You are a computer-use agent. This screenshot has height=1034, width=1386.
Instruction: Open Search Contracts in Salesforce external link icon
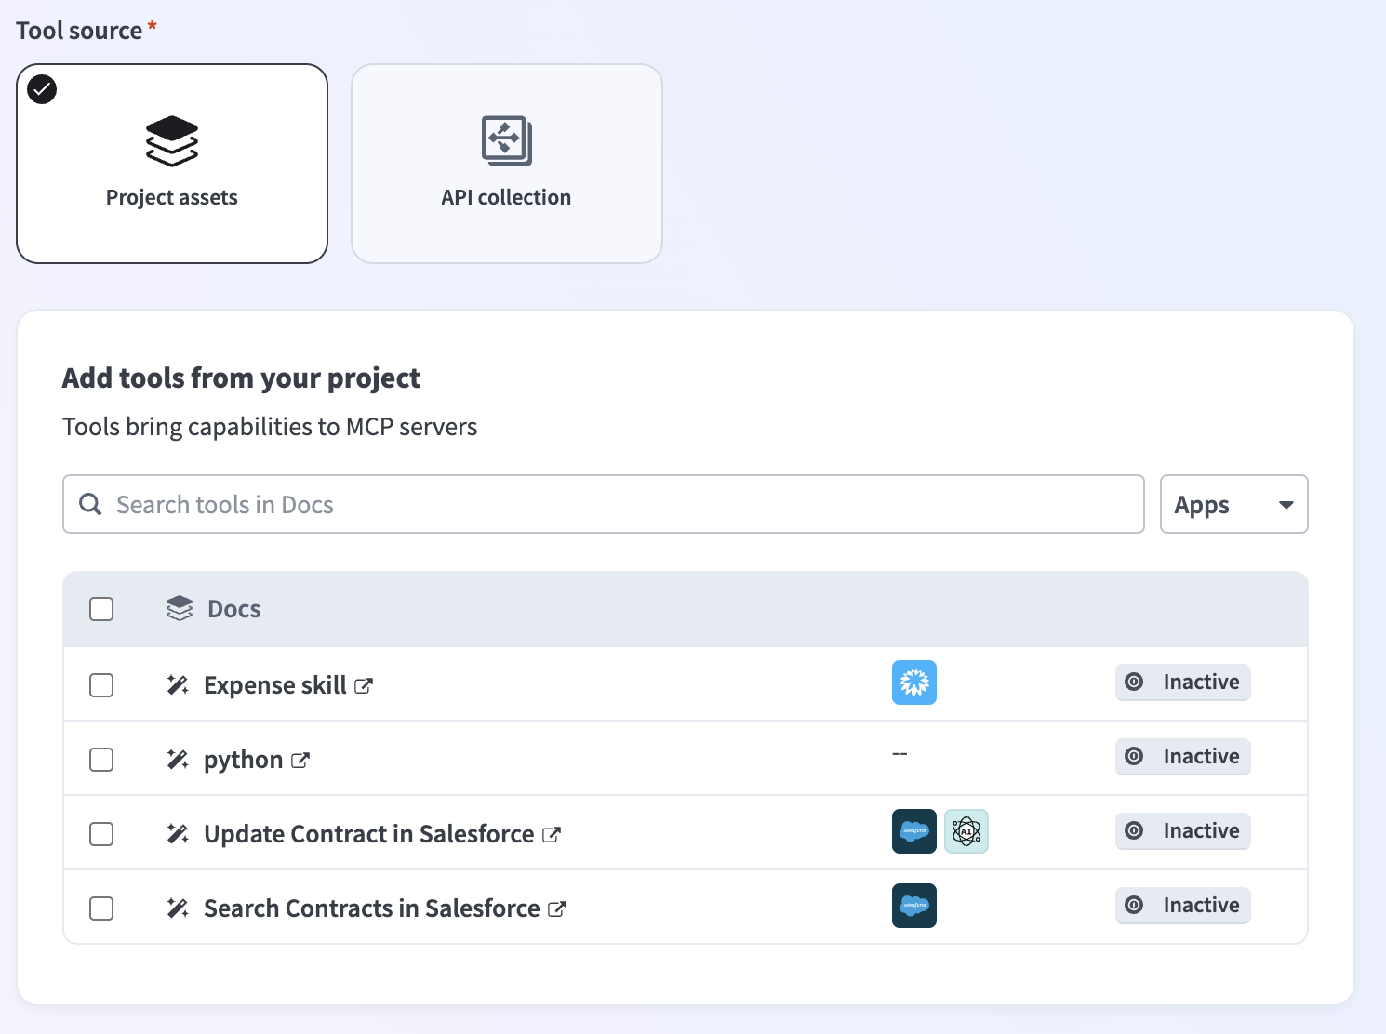coord(557,909)
